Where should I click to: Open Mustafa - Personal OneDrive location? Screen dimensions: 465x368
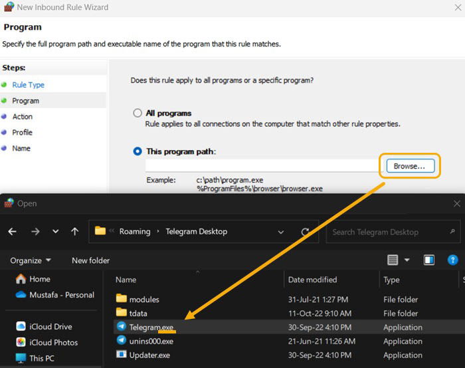point(55,295)
